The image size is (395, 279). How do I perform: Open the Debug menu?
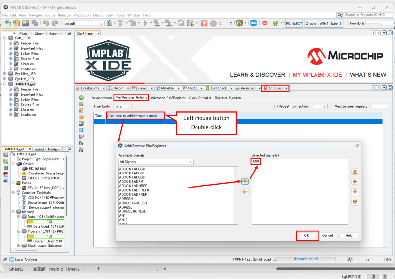(98, 15)
